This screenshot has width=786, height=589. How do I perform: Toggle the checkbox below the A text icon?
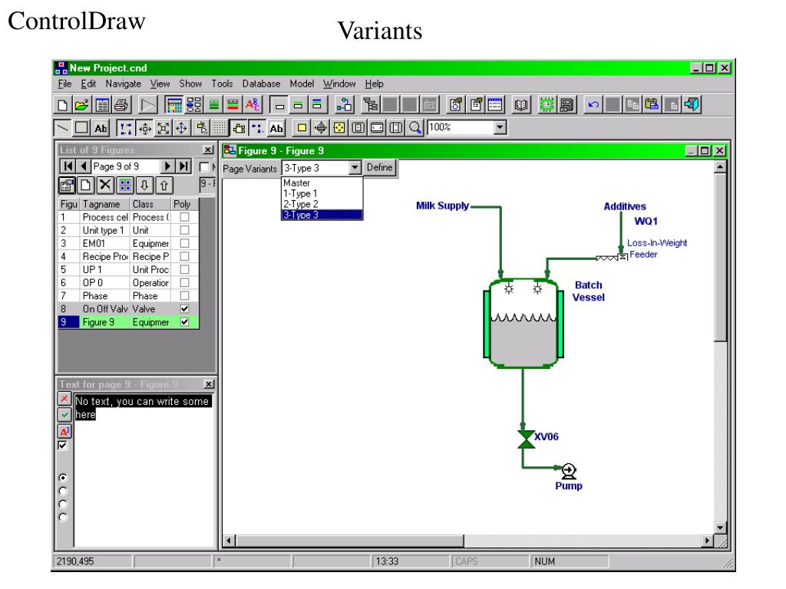[63, 446]
